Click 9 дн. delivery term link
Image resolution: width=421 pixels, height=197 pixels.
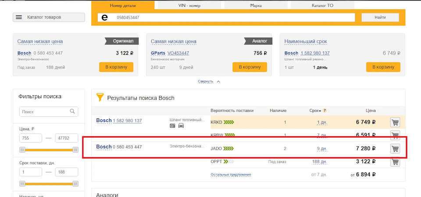coord(322,149)
